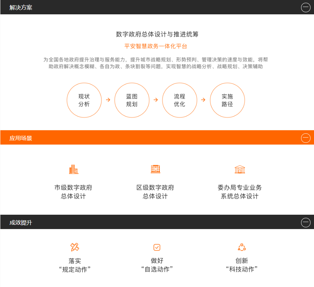The width and height of the screenshot is (314, 287).
Task: Select the 现状分析 circle step
Action: [x=84, y=100]
